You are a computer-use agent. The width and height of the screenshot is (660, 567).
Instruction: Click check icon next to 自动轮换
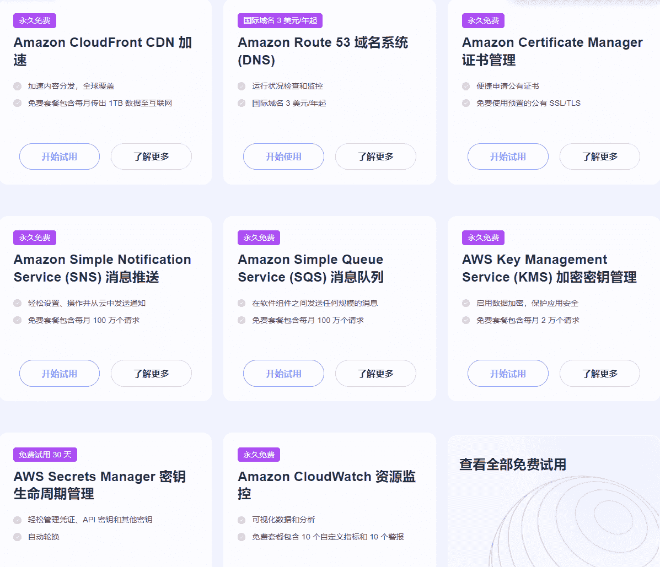[18, 537]
